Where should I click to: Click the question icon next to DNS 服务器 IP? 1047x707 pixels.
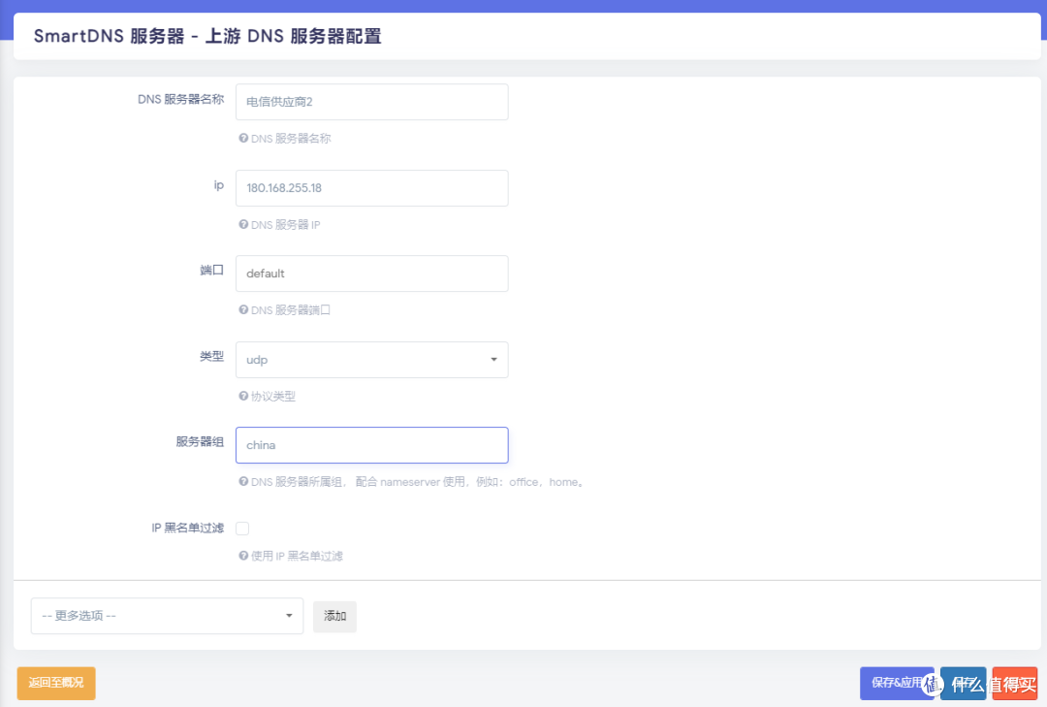click(243, 225)
